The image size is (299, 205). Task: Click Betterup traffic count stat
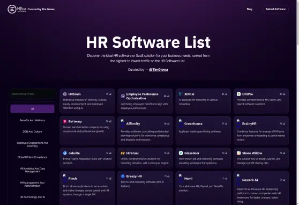point(109,121)
